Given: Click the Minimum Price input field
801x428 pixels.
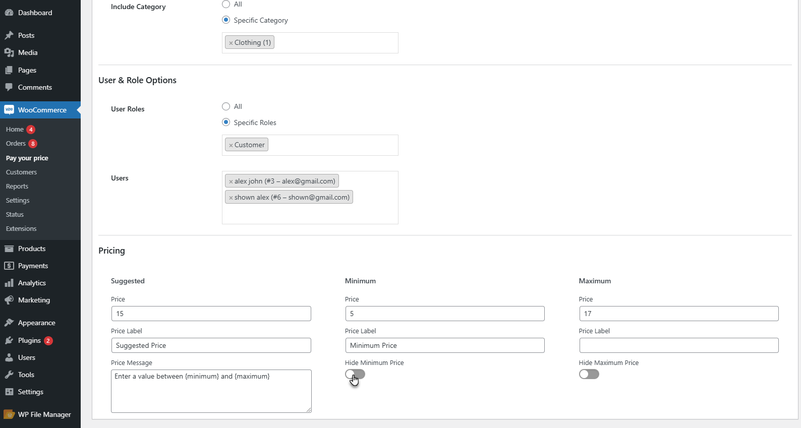Looking at the screenshot, I should point(445,314).
